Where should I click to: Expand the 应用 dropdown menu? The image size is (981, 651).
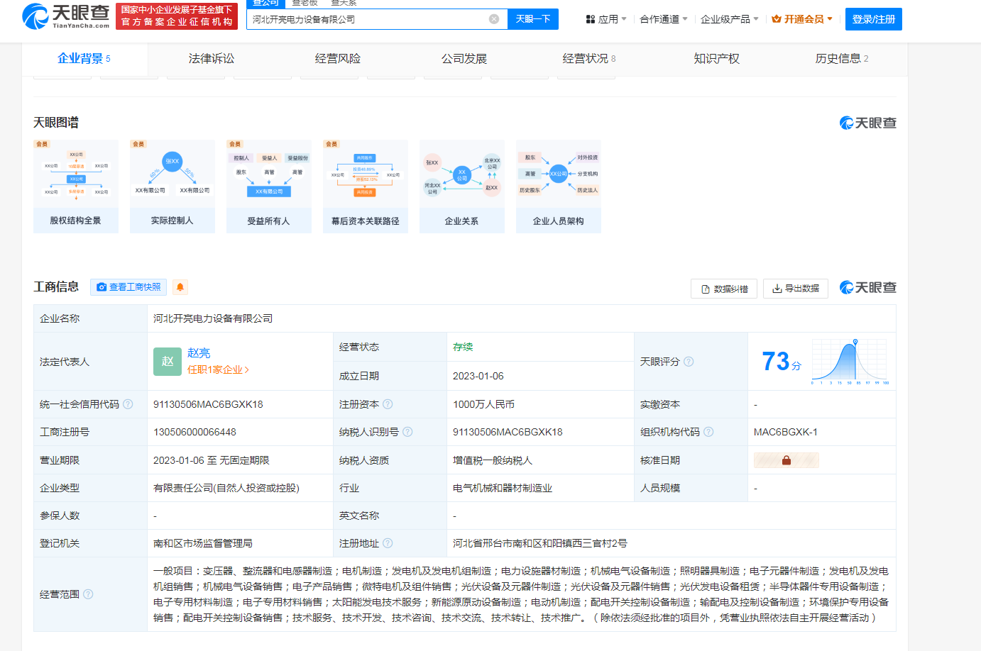(606, 19)
